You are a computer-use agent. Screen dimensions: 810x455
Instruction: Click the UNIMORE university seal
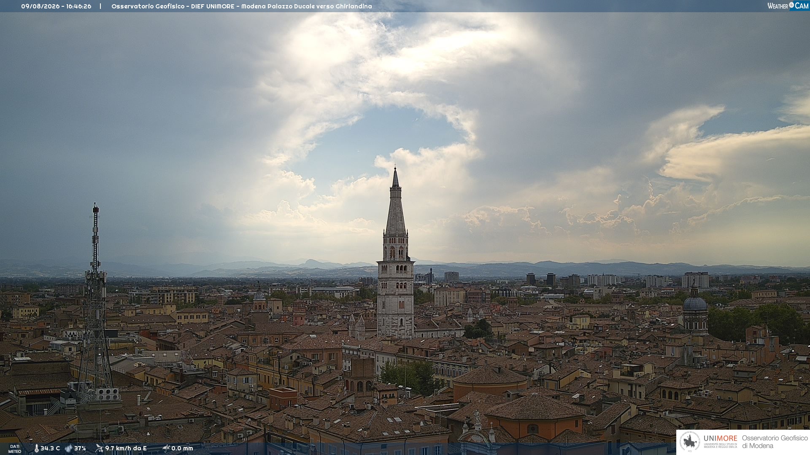click(x=690, y=442)
